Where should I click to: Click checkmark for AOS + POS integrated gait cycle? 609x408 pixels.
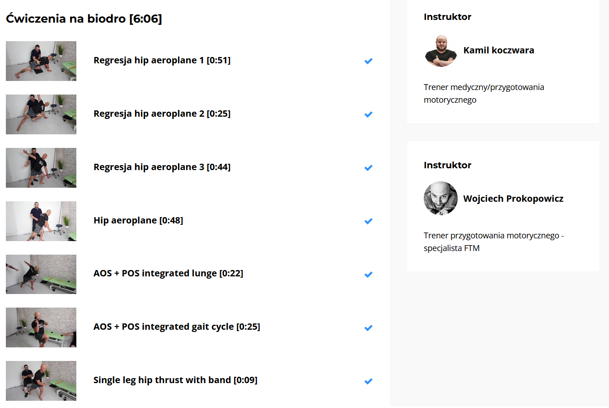click(368, 328)
